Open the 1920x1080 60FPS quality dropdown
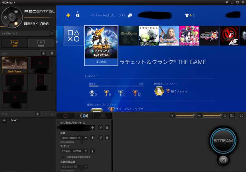The height and width of the screenshot is (172, 246). (74, 138)
